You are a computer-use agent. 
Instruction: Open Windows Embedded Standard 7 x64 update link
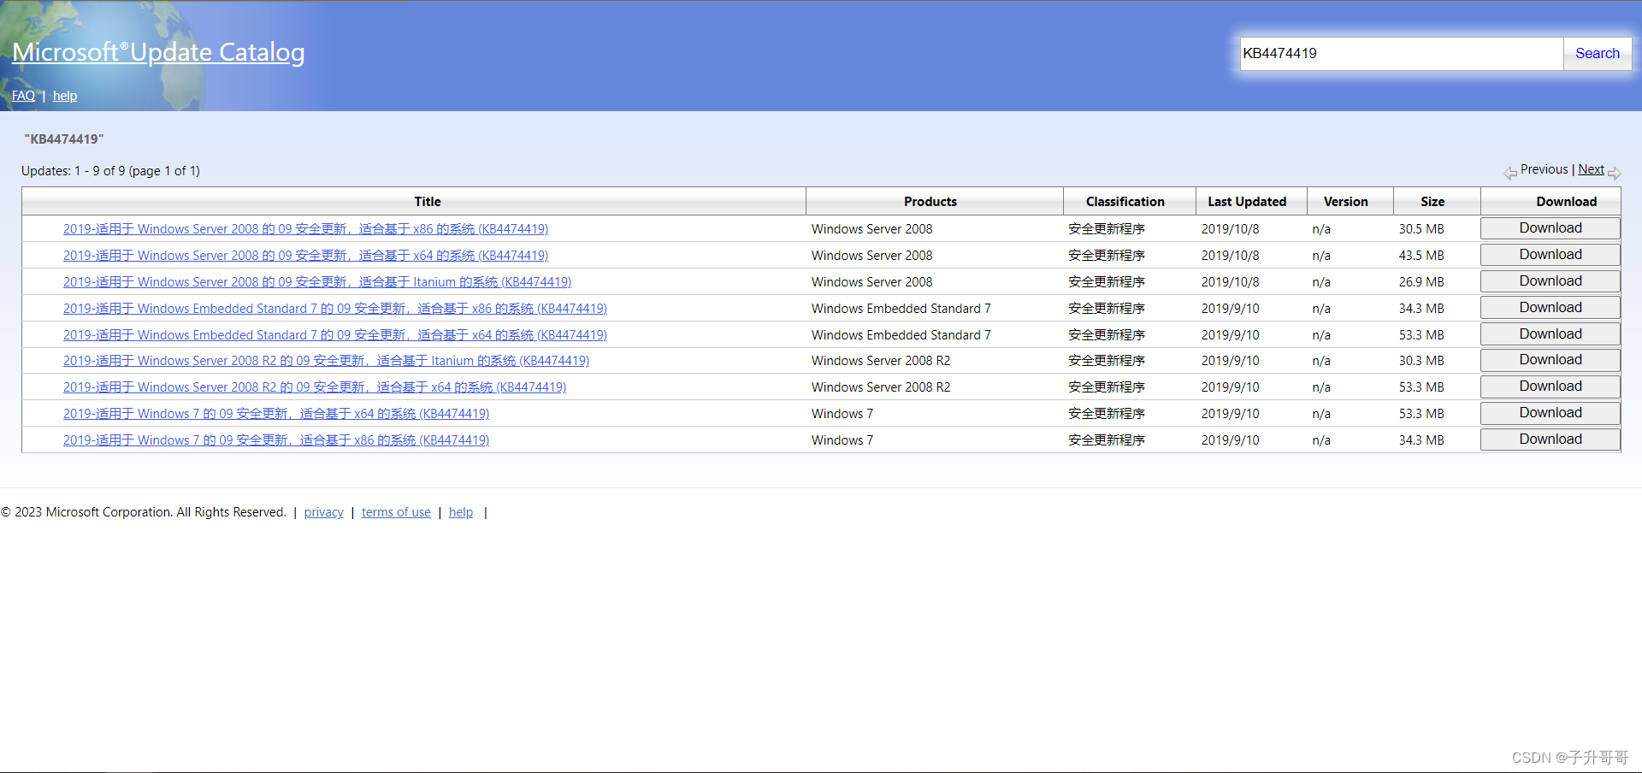point(335,335)
